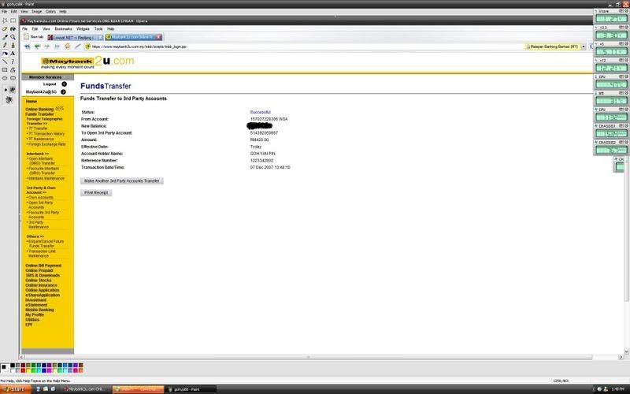Screen dimensions: 630x394
Task: Select the Rectangle shape tool
Action: 5,70
